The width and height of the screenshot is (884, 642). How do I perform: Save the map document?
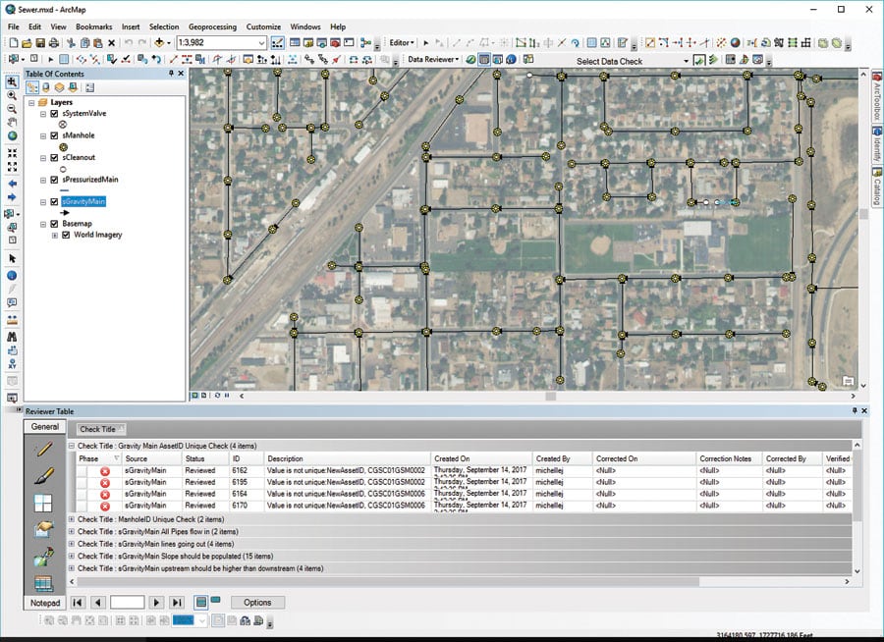tap(40, 43)
